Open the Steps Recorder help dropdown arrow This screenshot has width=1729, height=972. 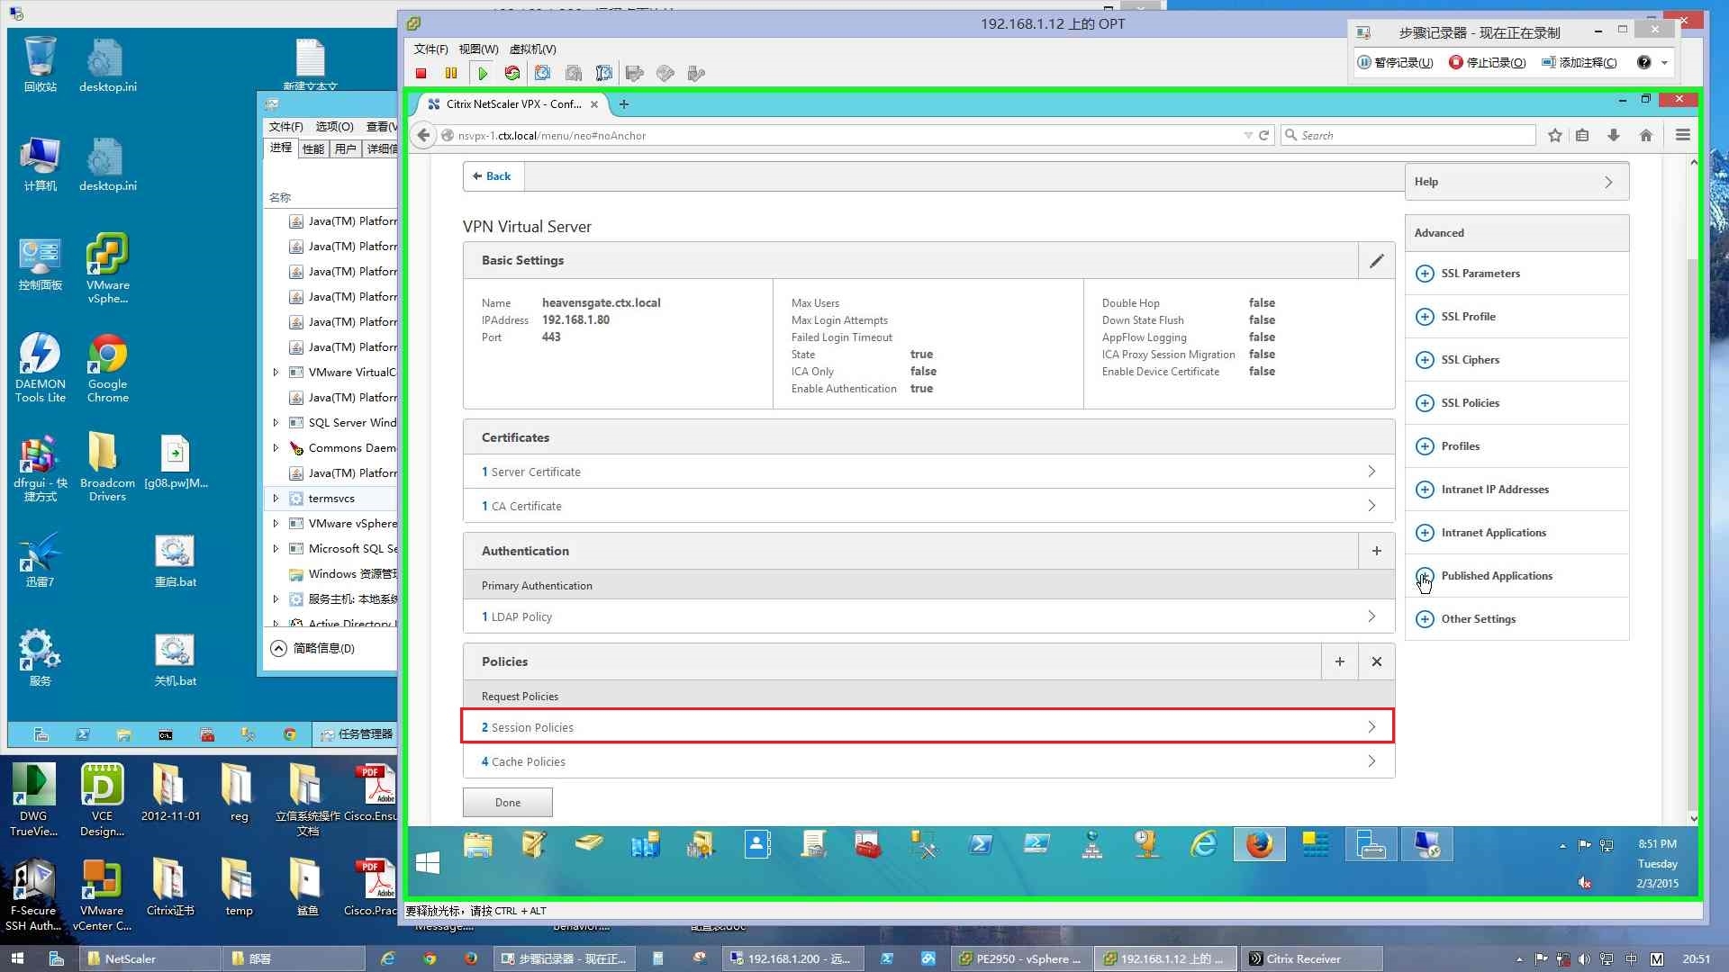click(x=1664, y=63)
